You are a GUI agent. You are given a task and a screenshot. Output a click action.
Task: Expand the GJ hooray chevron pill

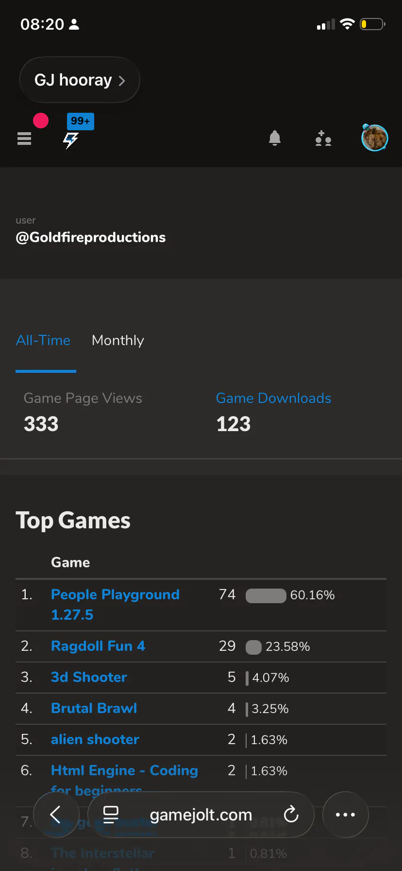80,80
